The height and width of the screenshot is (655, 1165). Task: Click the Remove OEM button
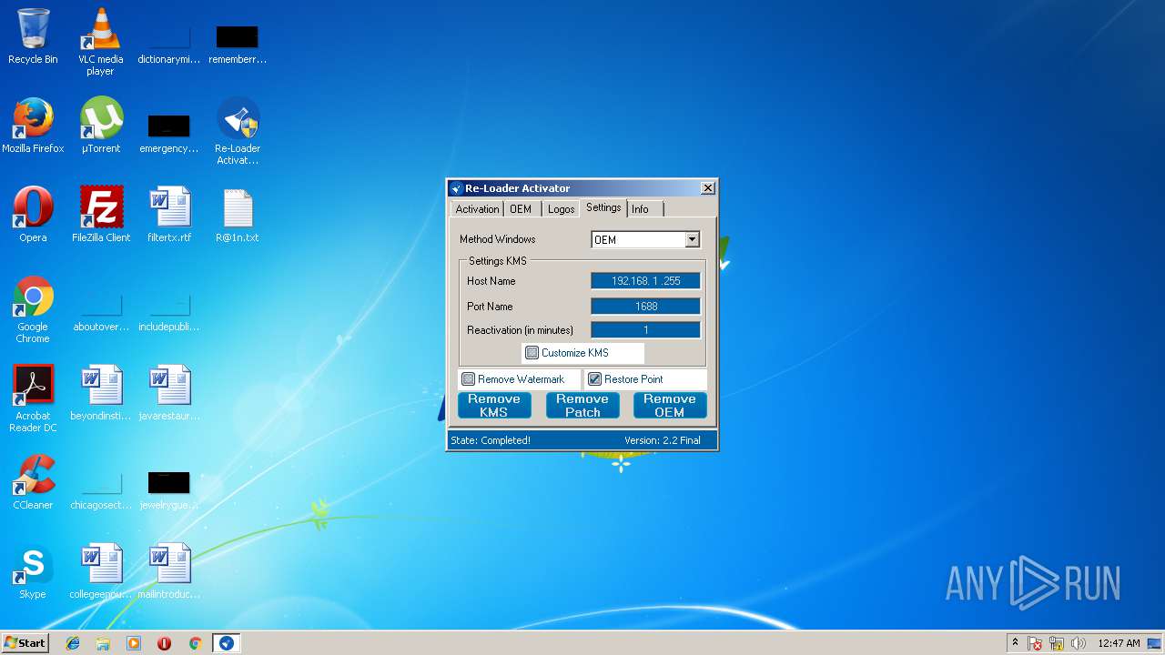point(670,406)
